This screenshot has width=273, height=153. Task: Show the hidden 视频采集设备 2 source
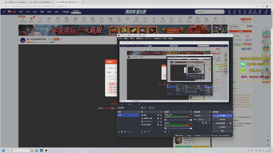point(158,121)
